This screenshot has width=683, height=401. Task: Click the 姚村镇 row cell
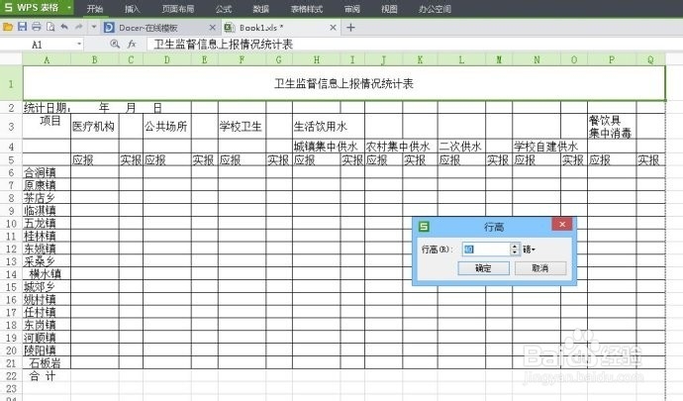click(47, 299)
